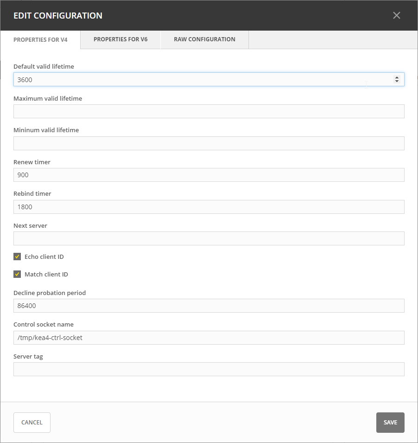Switch to the Properties For V6 tab
The width and height of the screenshot is (418, 443).
(120, 39)
